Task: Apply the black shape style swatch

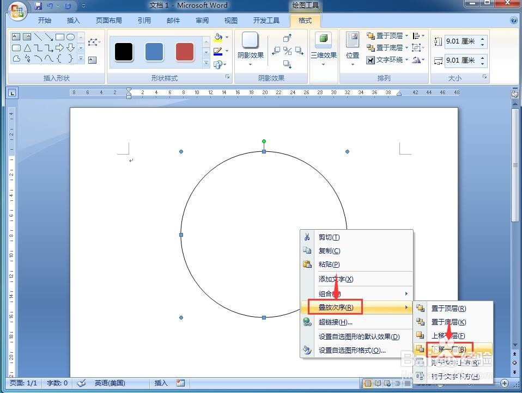Action: coord(124,52)
